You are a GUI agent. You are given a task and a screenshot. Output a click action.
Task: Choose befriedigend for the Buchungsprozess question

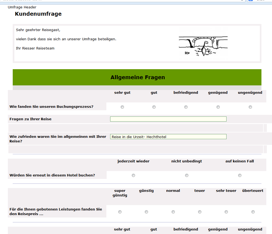[x=186, y=107]
